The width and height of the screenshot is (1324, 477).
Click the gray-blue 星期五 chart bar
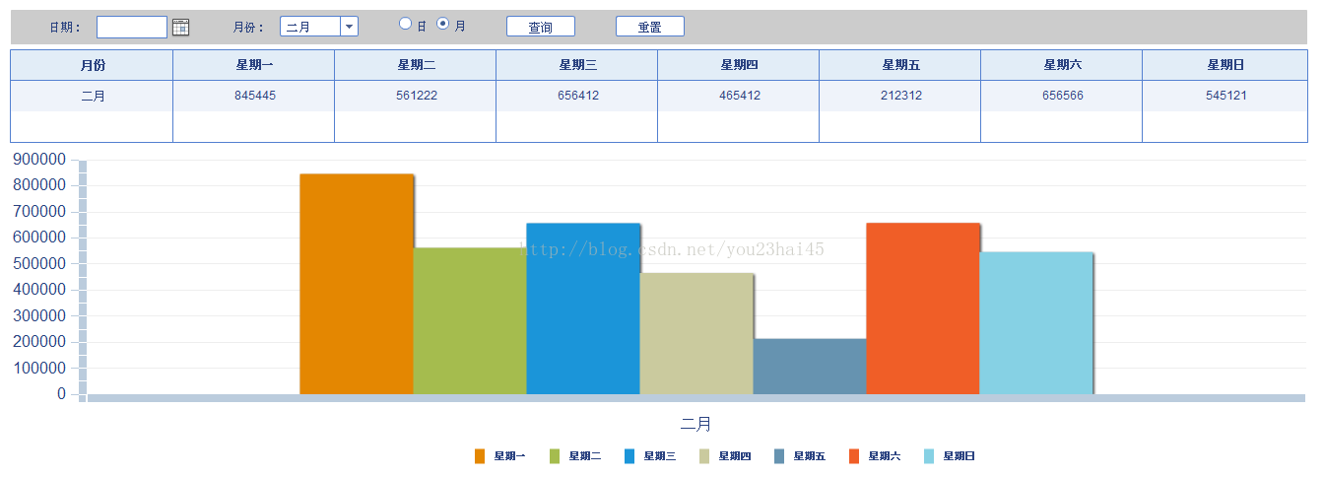(810, 367)
